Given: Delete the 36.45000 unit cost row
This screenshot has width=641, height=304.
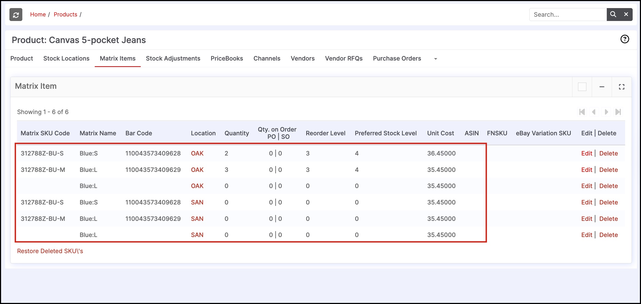Looking at the screenshot, I should click(608, 153).
